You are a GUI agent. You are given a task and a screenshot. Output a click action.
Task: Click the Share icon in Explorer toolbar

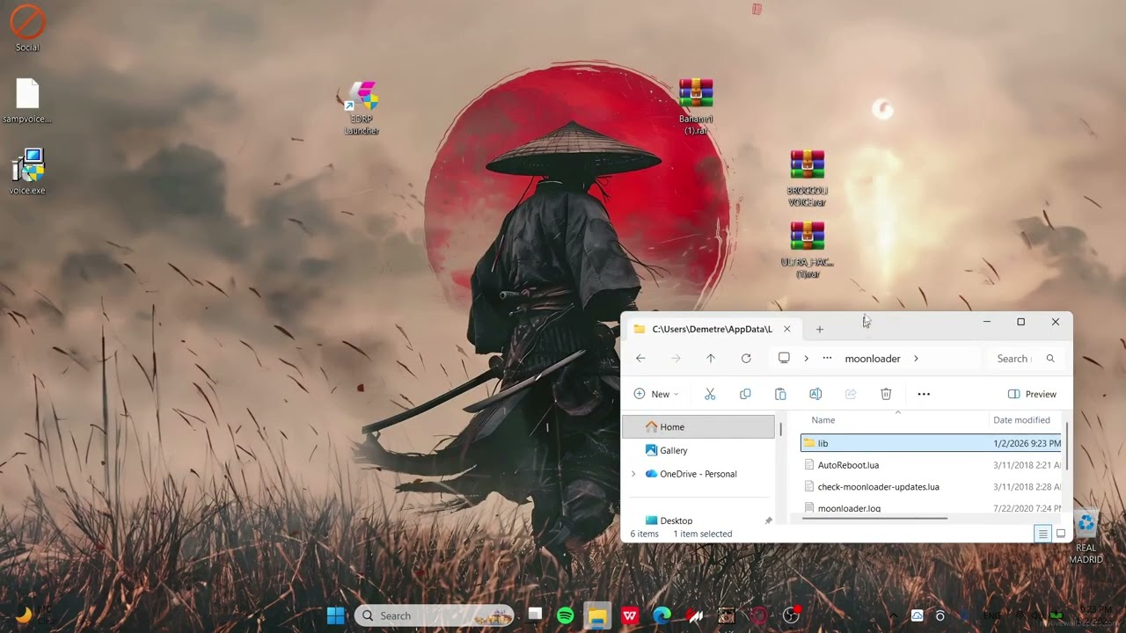tap(851, 394)
